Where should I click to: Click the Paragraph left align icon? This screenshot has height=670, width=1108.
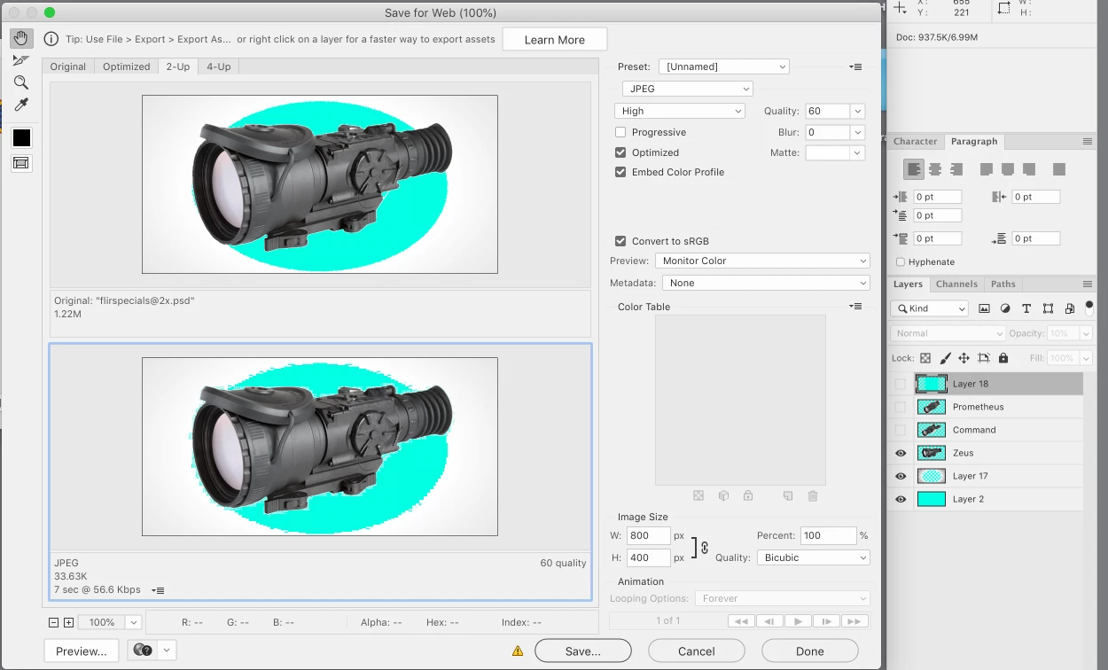(x=914, y=169)
